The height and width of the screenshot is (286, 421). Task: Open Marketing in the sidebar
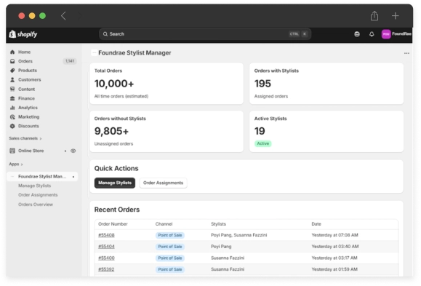point(29,117)
